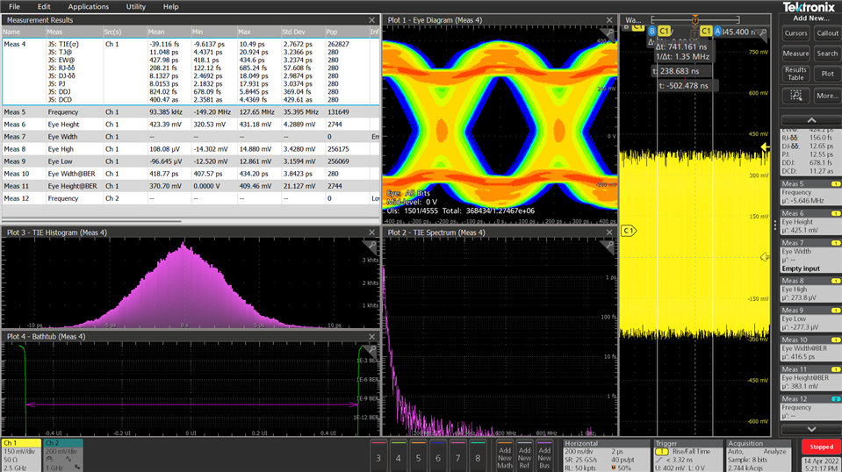Open the Horizontal settings badge

[x=606, y=455]
